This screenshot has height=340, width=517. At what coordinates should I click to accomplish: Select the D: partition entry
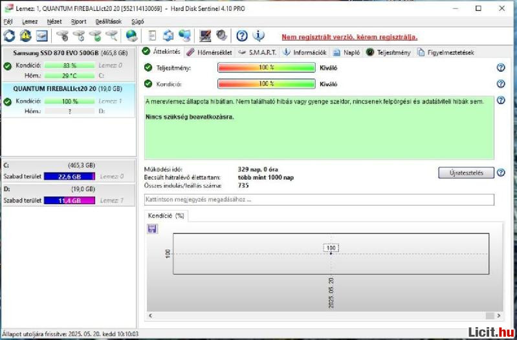pos(68,195)
